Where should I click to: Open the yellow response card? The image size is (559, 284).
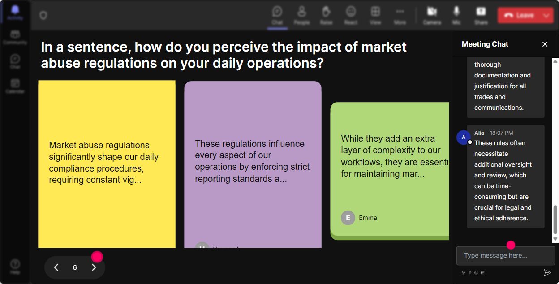coord(107,164)
